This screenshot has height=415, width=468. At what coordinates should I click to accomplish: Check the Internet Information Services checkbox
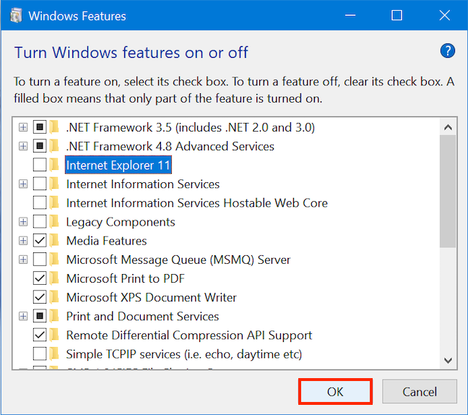coord(40,184)
